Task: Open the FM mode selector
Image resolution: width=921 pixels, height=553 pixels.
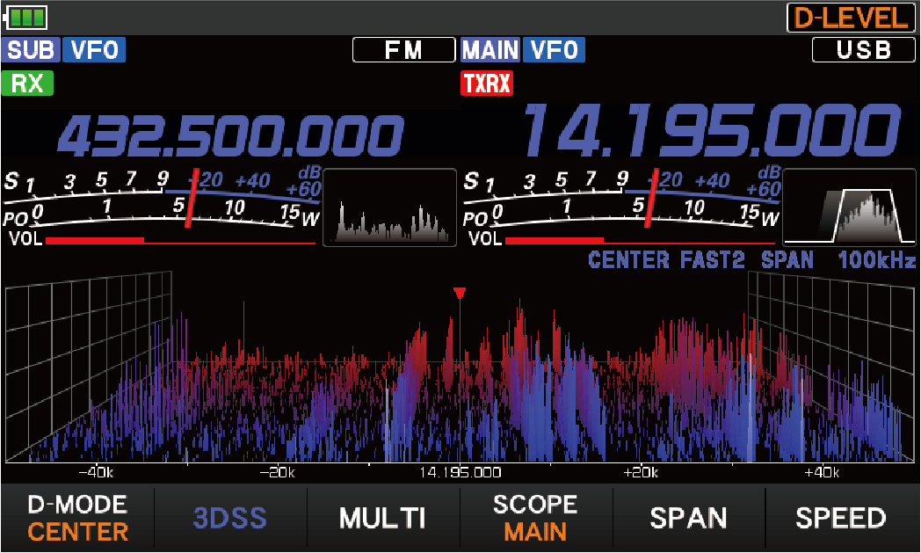Action: (x=403, y=50)
